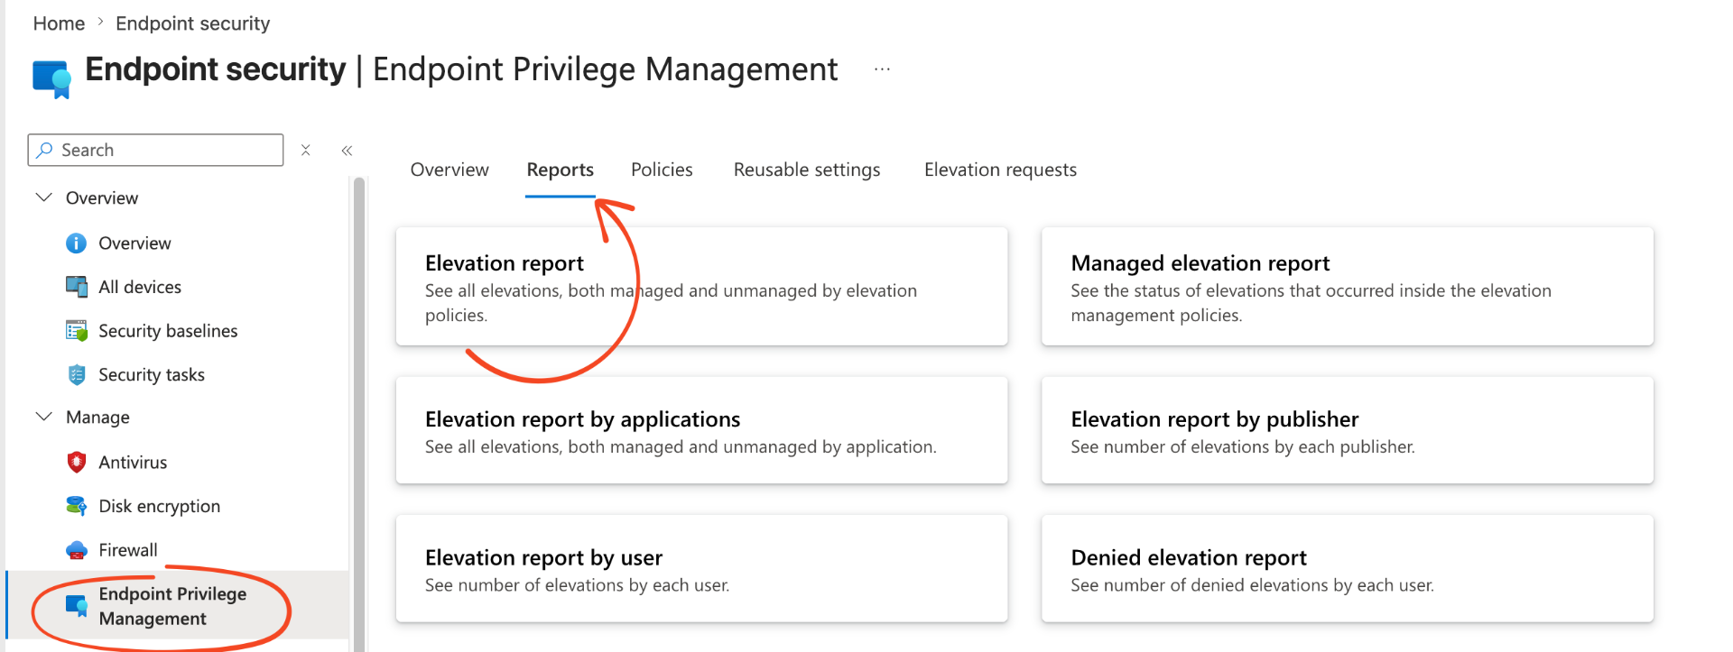1733x652 pixels.
Task: Collapse the Manage section chevron
Action: [43, 417]
